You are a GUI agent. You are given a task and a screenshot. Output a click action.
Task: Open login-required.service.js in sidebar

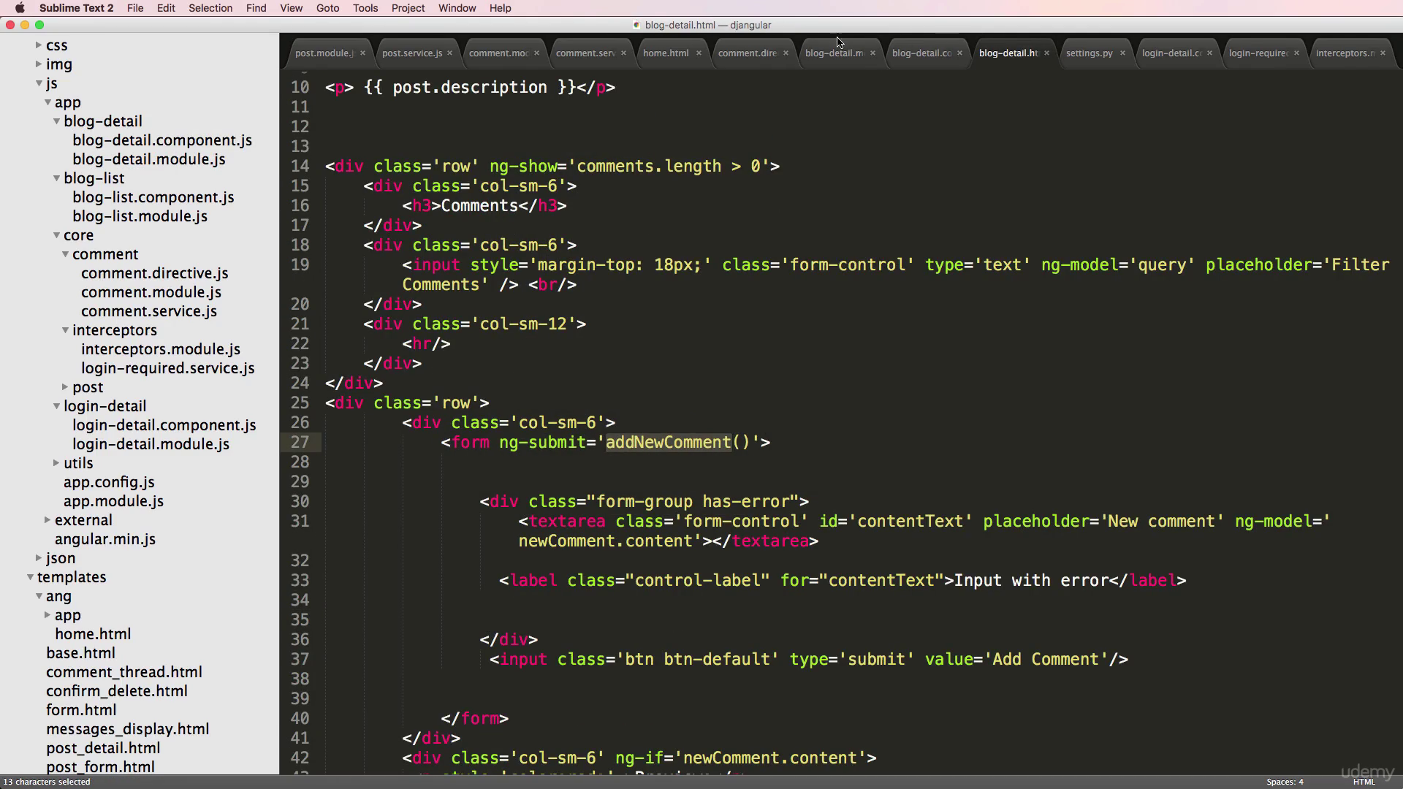[167, 368]
